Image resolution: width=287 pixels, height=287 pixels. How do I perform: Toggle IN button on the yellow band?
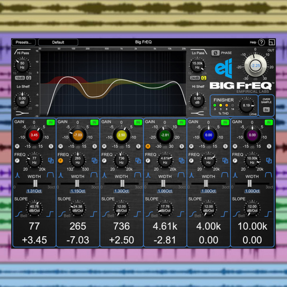tap(138, 122)
